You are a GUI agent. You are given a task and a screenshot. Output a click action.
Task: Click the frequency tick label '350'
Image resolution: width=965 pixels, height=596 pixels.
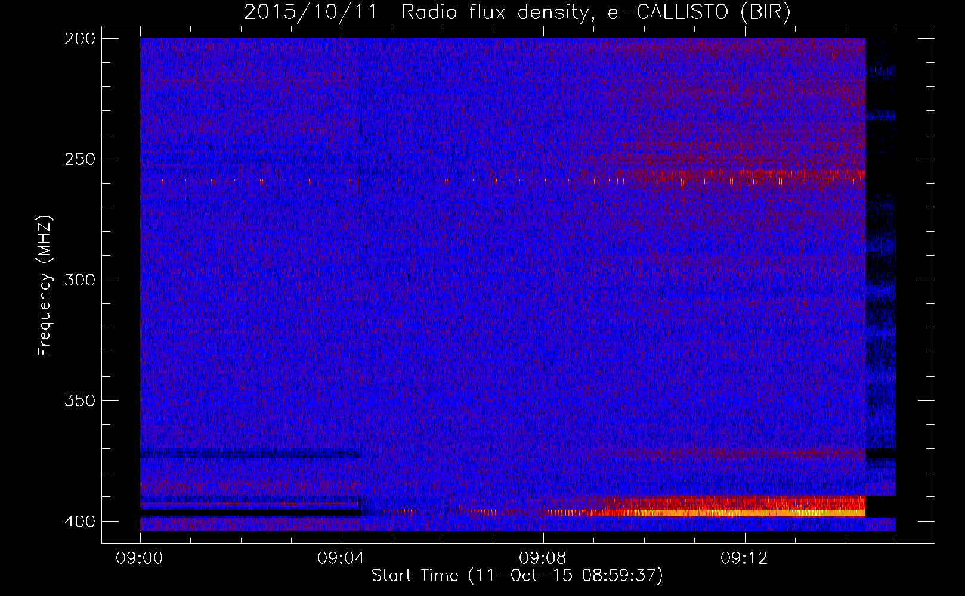80,400
